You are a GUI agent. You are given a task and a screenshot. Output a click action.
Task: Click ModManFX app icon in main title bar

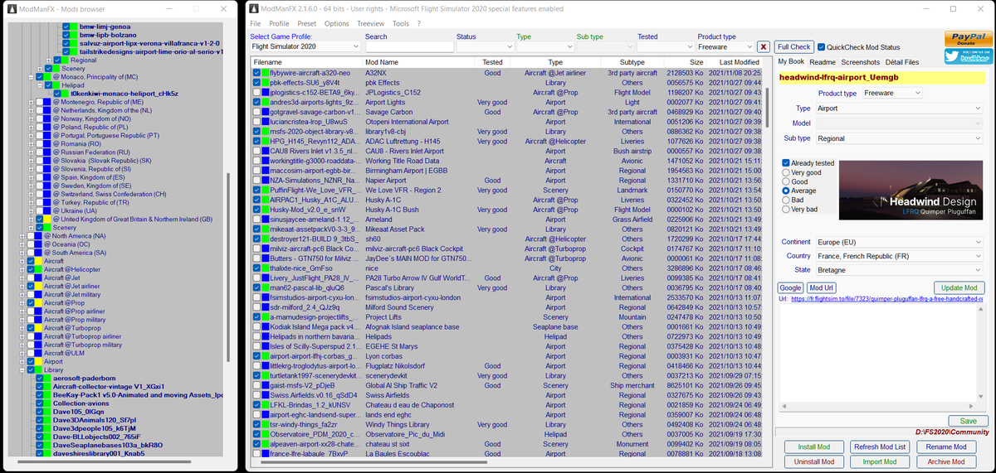(255, 8)
